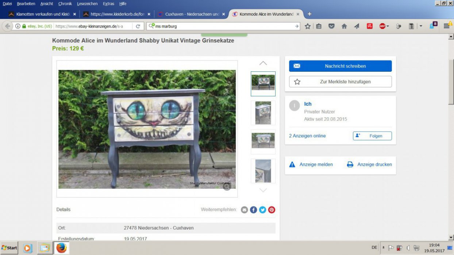Share ad via Pinterest icon
The width and height of the screenshot is (454, 255).
point(272,210)
